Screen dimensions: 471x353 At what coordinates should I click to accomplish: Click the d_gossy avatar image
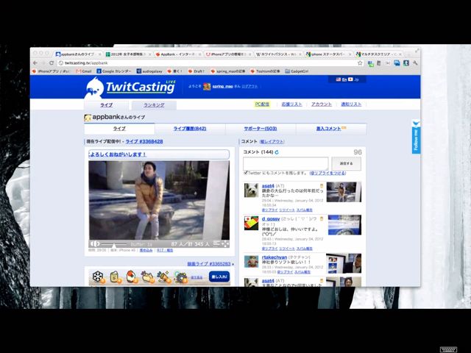(251, 223)
